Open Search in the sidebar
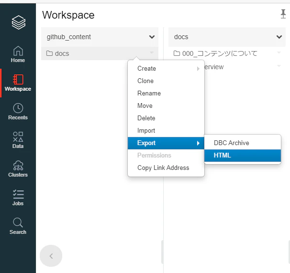This screenshot has width=290, height=273. pyautogui.click(x=18, y=226)
